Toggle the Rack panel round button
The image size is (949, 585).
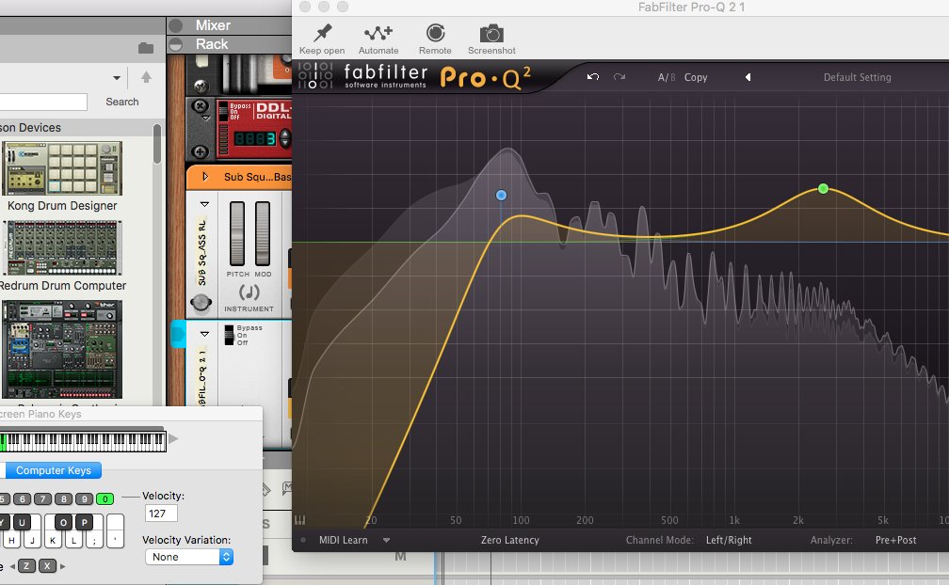[x=176, y=44]
